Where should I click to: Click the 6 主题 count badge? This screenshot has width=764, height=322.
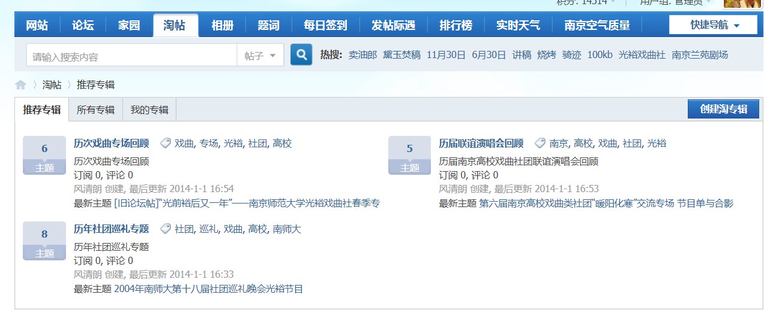pyautogui.click(x=44, y=155)
